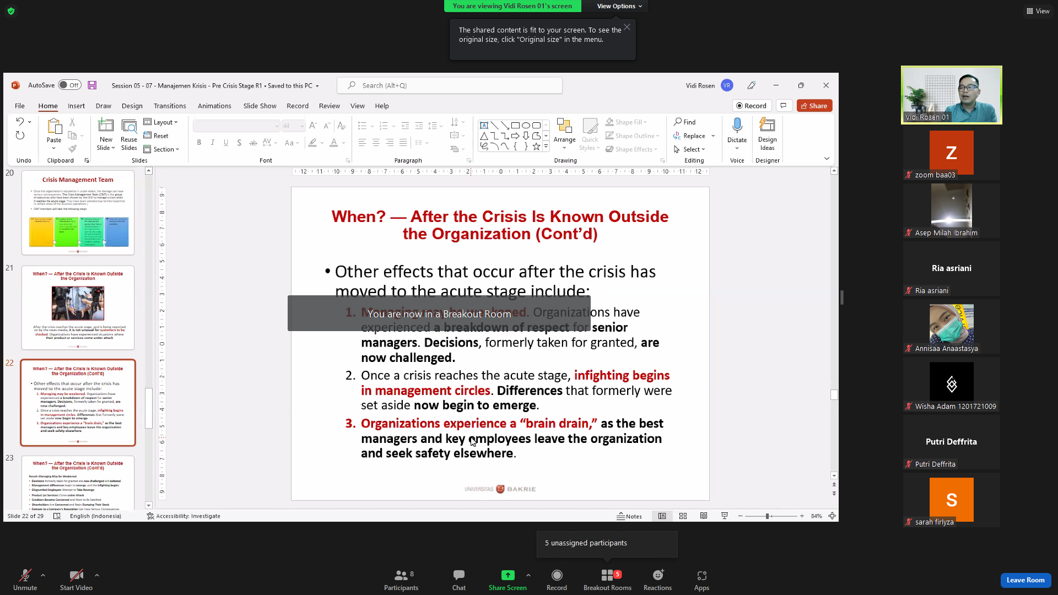
Task: Click the Format Painter brush icon
Action: [x=72, y=149]
